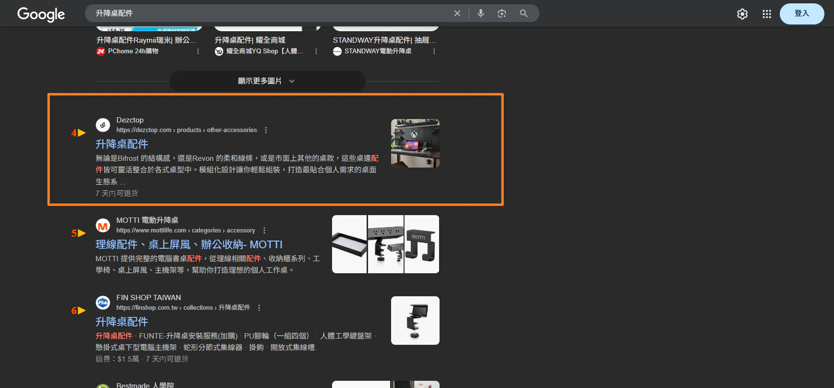The image size is (834, 388).
Task: Open 理線配件、桌上屏風、辦公收納- MOTTI result
Action: (189, 244)
